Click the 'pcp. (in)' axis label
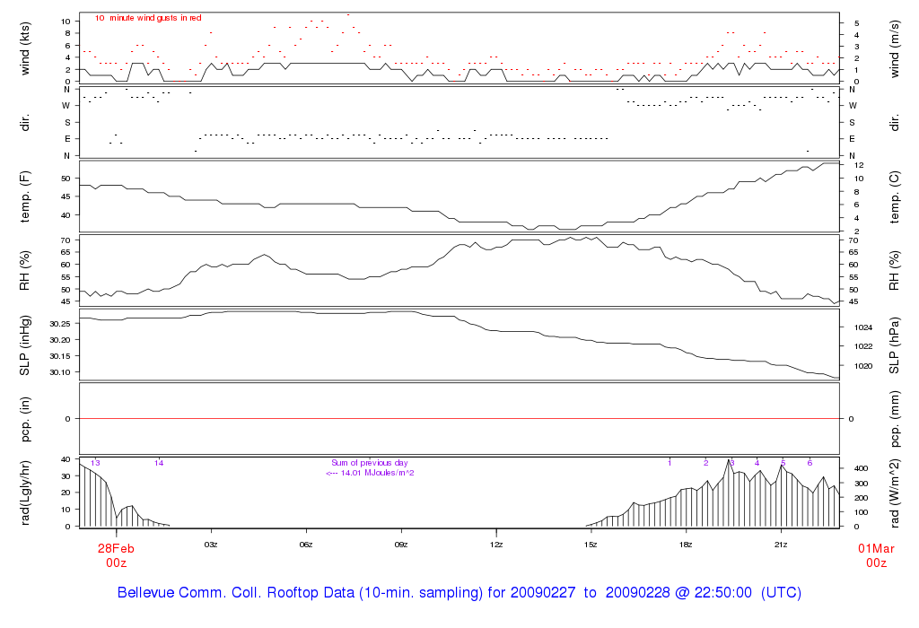The image size is (919, 628). click(x=24, y=419)
